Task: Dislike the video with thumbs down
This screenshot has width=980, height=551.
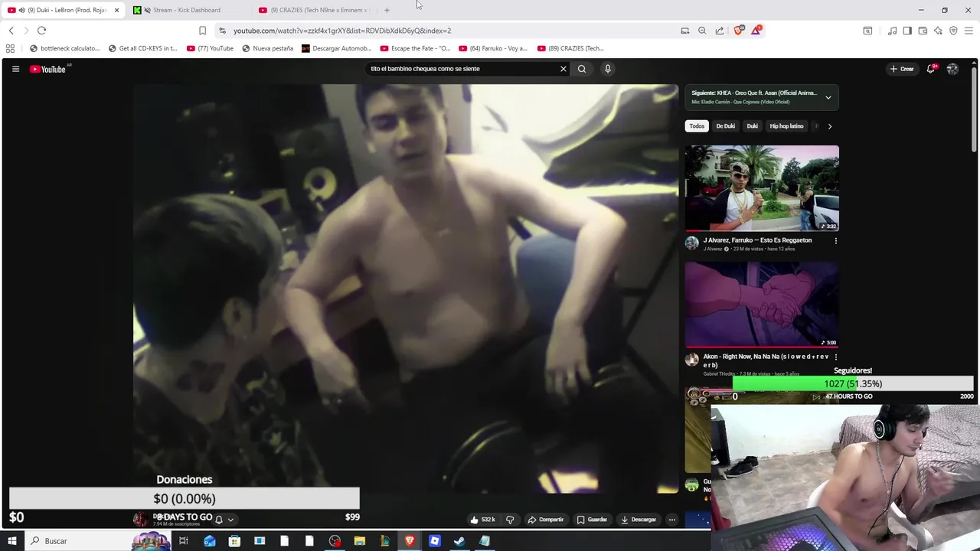Action: click(510, 520)
